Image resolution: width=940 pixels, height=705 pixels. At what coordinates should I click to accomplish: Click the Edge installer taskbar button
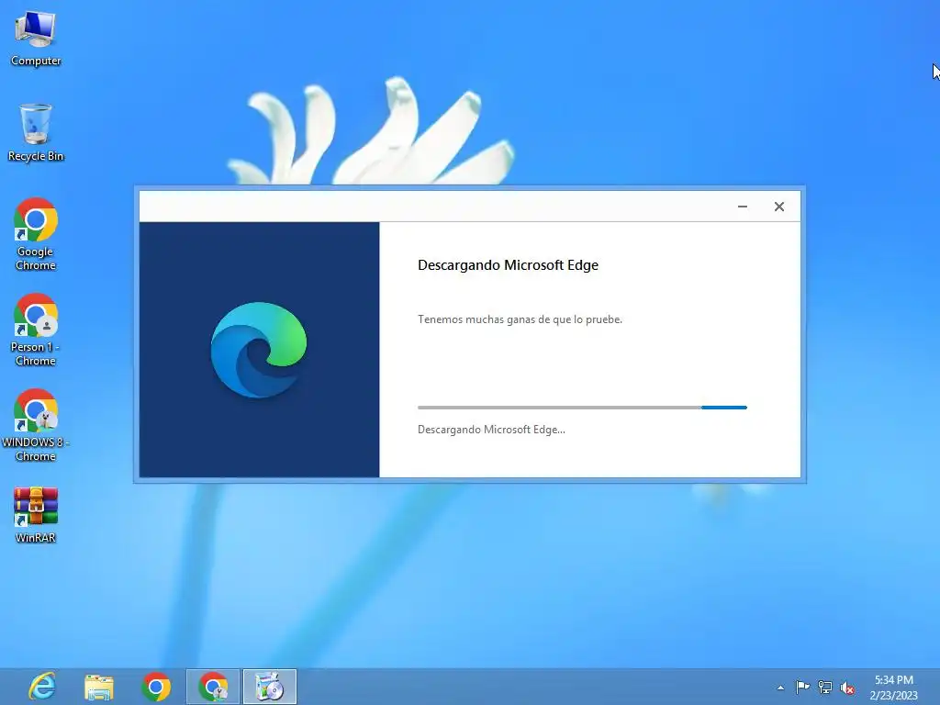coord(270,687)
